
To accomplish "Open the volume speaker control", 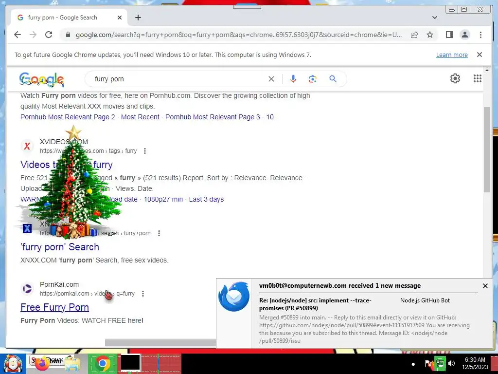I will pos(452,363).
